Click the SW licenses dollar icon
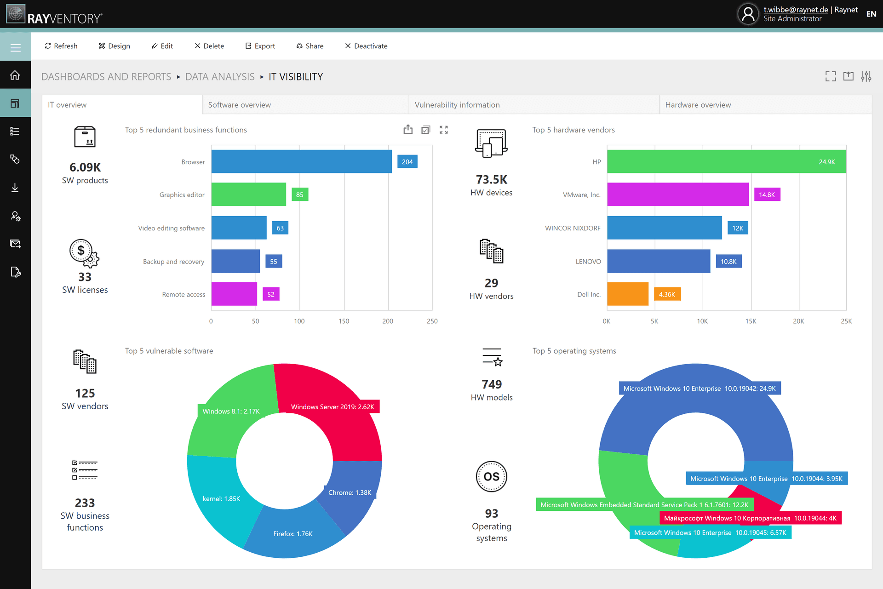 [x=85, y=253]
